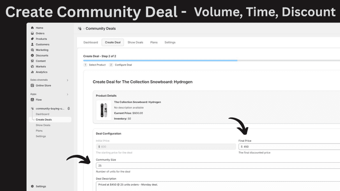Open Show Deals sub-item in sidebar
This screenshot has width=340, height=191.
43,125
